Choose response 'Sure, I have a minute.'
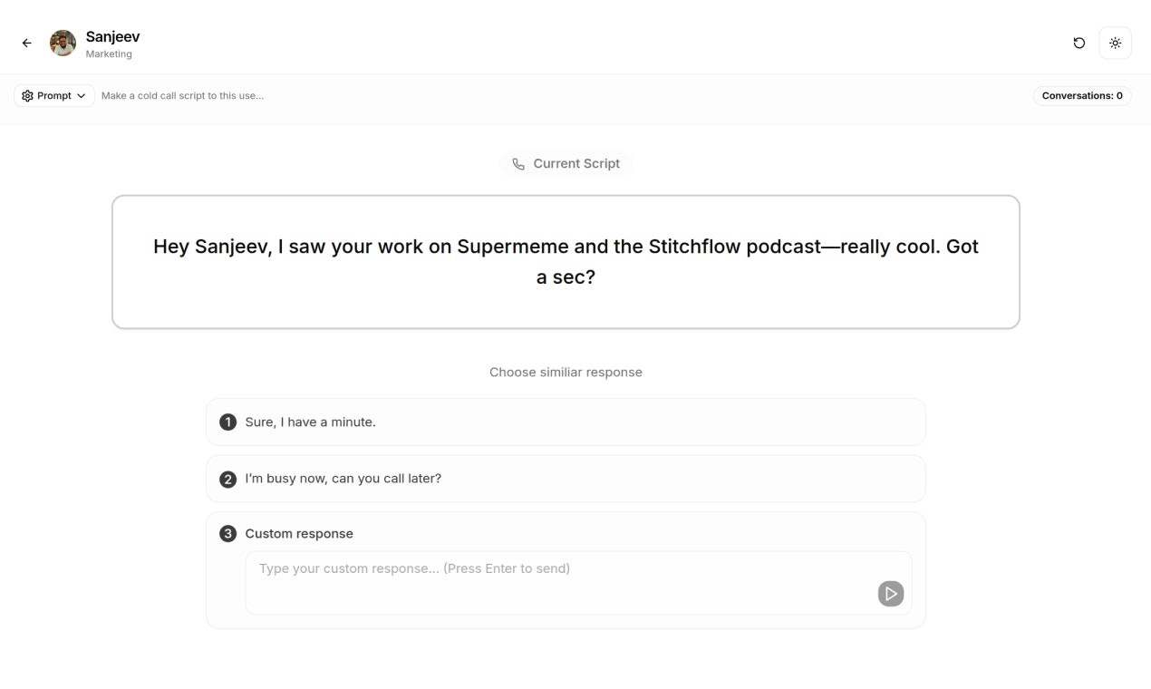 [566, 422]
